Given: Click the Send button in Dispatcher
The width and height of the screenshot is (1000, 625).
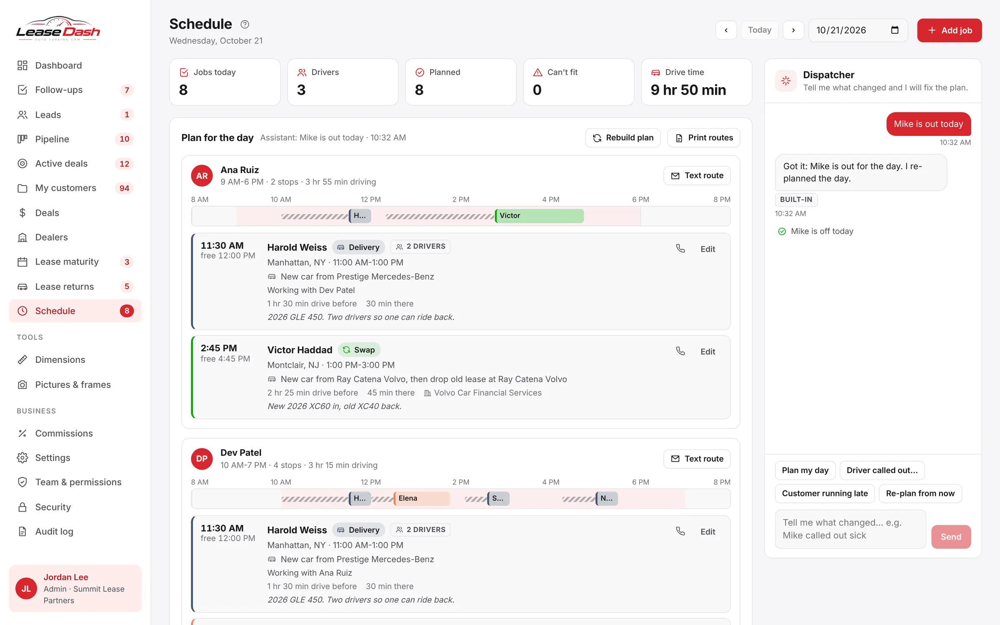Looking at the screenshot, I should coord(951,537).
